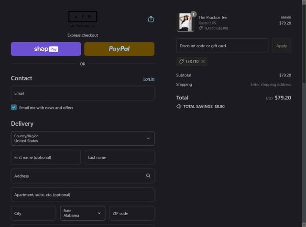Click the Contact heading

[22, 78]
